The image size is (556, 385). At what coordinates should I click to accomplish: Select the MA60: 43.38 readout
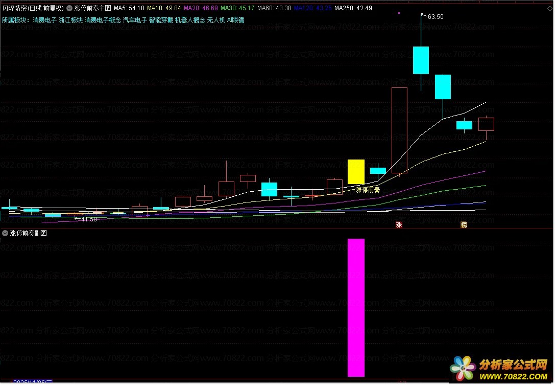click(x=275, y=8)
